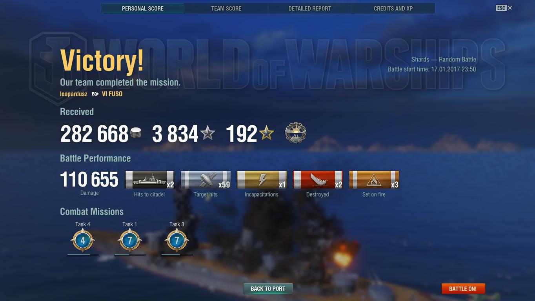Click the Target hits ribbon icon
The width and height of the screenshot is (535, 301).
coord(206,180)
